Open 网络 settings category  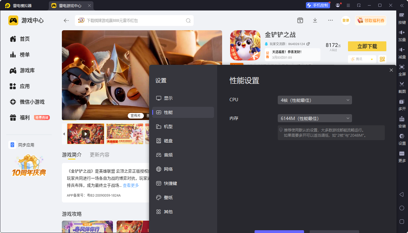click(183, 169)
